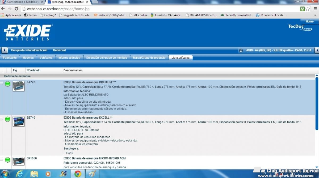Open the CarProg2 bookmark
The width and height of the screenshot is (319, 178).
[x=48, y=15]
